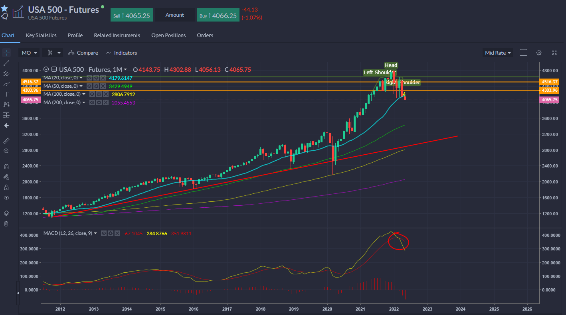Open the object tree layers icon

pyautogui.click(x=6, y=213)
